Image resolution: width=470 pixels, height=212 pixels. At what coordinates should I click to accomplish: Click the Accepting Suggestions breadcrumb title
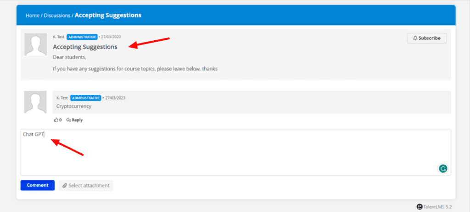click(x=108, y=15)
